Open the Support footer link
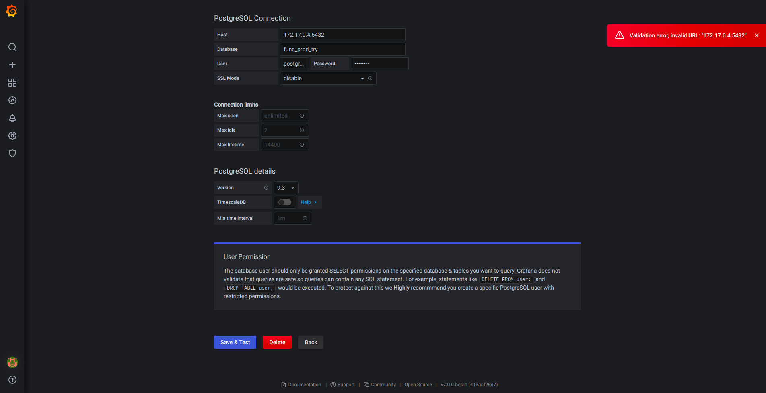This screenshot has width=766, height=393. click(346, 385)
